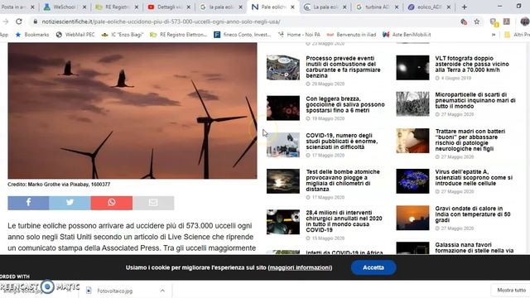Open Virus dell'epatite A article

474,177
